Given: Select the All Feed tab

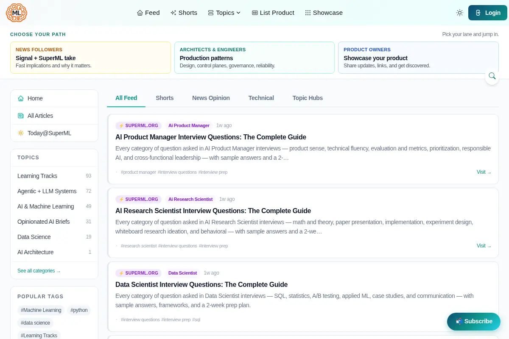Looking at the screenshot, I should pos(126,98).
